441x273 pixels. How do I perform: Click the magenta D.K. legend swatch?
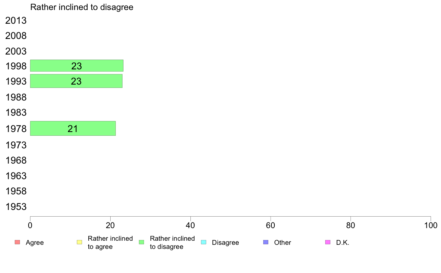328,242
